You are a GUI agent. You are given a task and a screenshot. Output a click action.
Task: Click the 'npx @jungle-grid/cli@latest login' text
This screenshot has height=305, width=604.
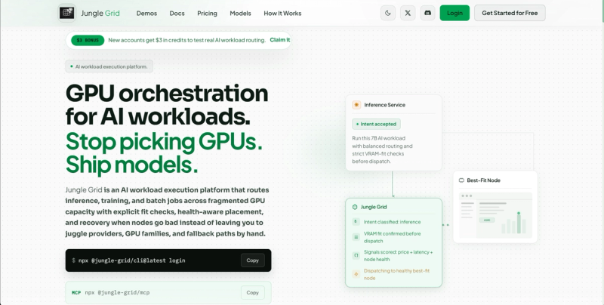(131, 260)
